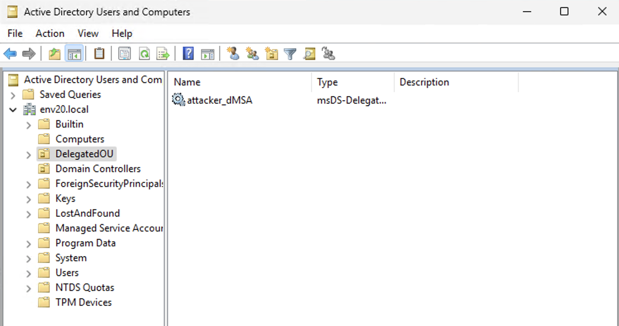619x326 pixels.
Task: Open Properties toolbar icon
Action: (125, 54)
